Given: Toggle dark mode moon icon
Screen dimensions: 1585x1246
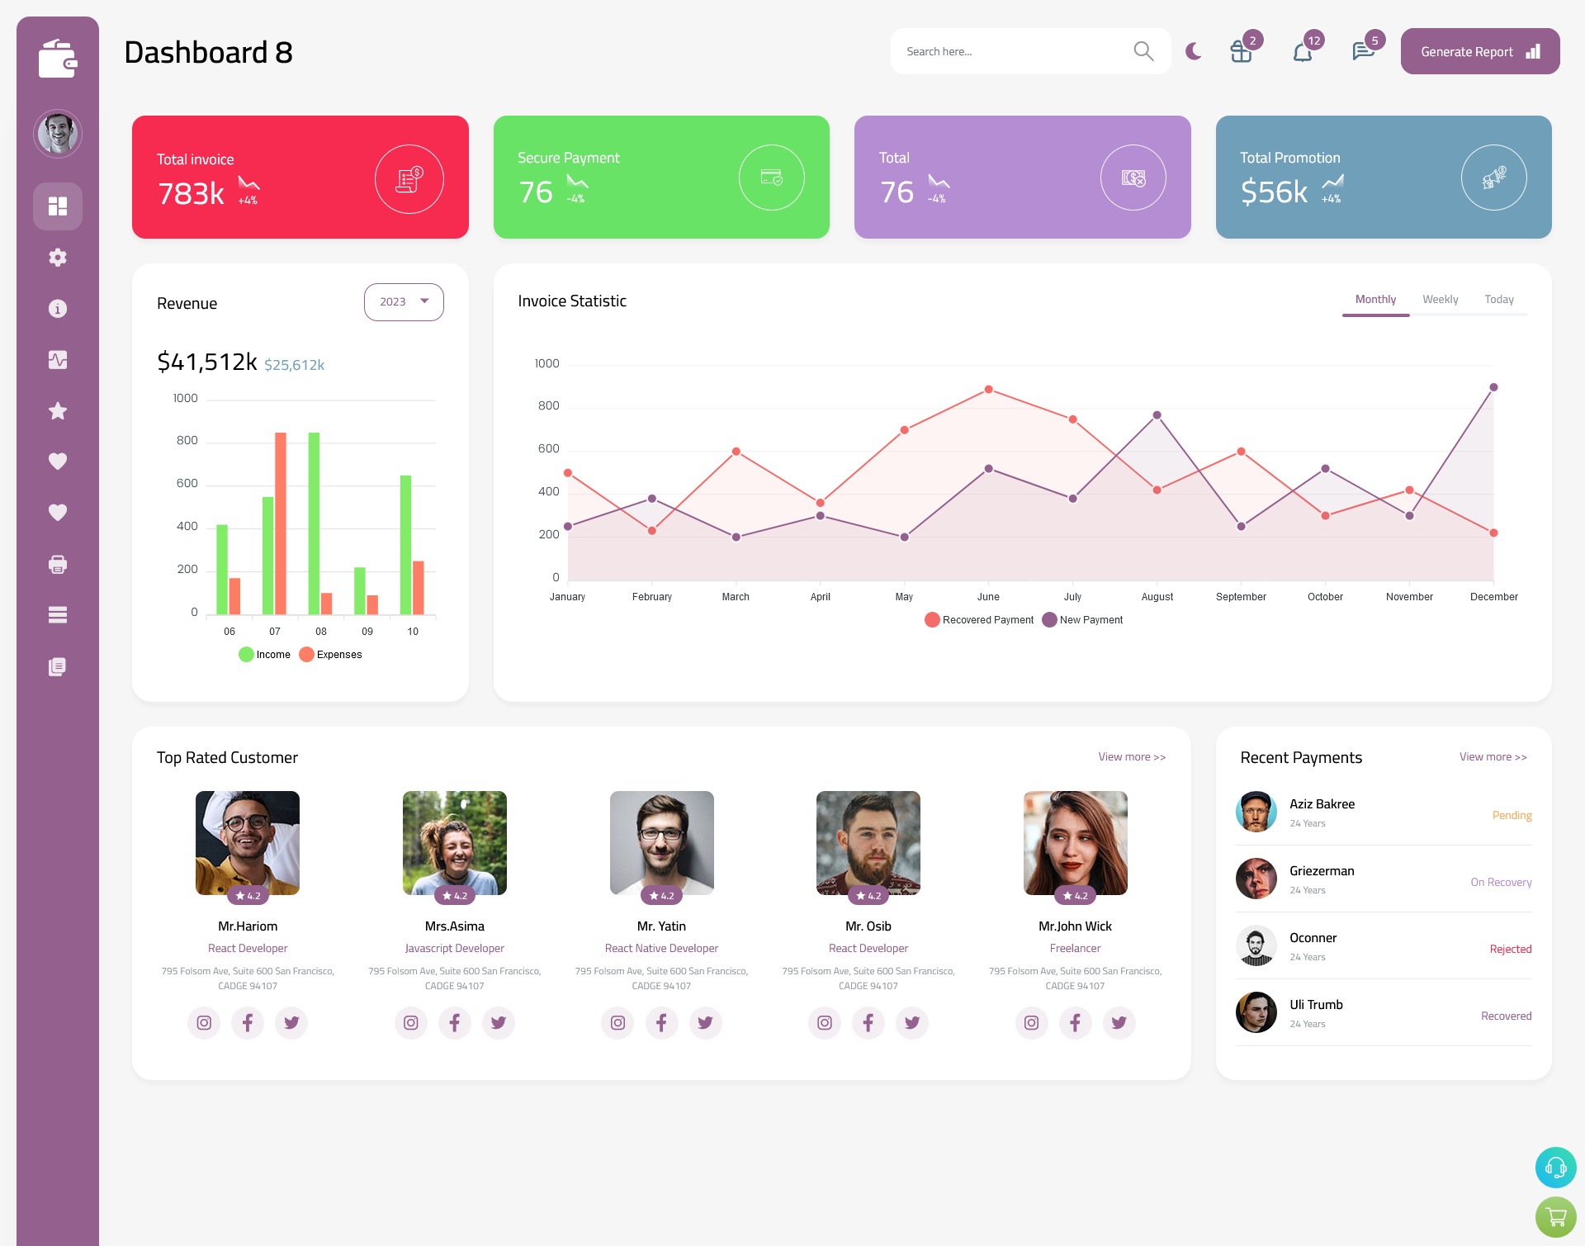Looking at the screenshot, I should tap(1193, 51).
